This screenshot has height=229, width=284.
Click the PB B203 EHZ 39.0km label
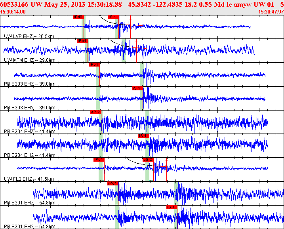(x=30, y=84)
